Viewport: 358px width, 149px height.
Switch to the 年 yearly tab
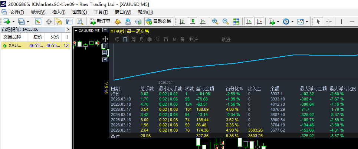coord(158,39)
